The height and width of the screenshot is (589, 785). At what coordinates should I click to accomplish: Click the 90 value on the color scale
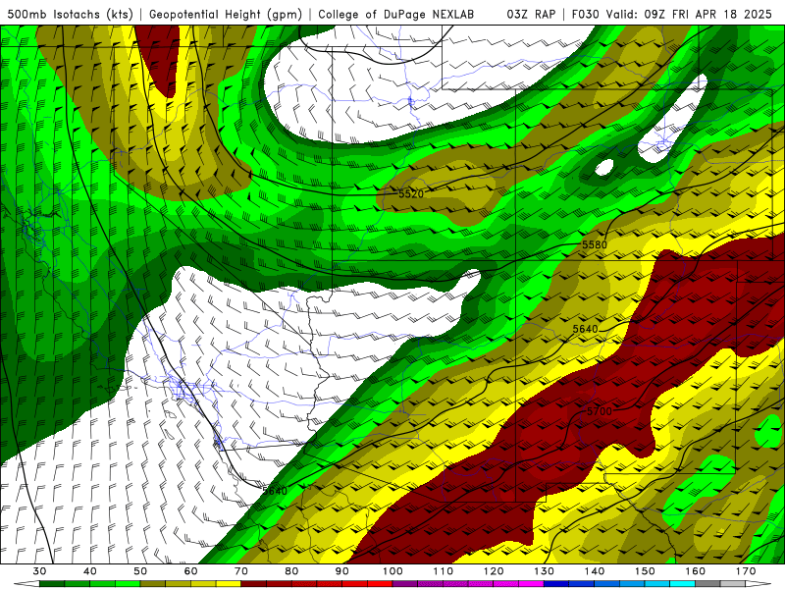342,571
